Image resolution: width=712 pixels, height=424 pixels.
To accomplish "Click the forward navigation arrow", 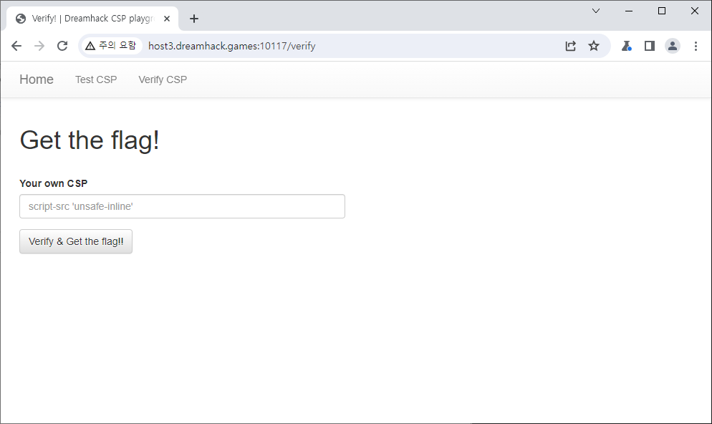I will click(39, 46).
